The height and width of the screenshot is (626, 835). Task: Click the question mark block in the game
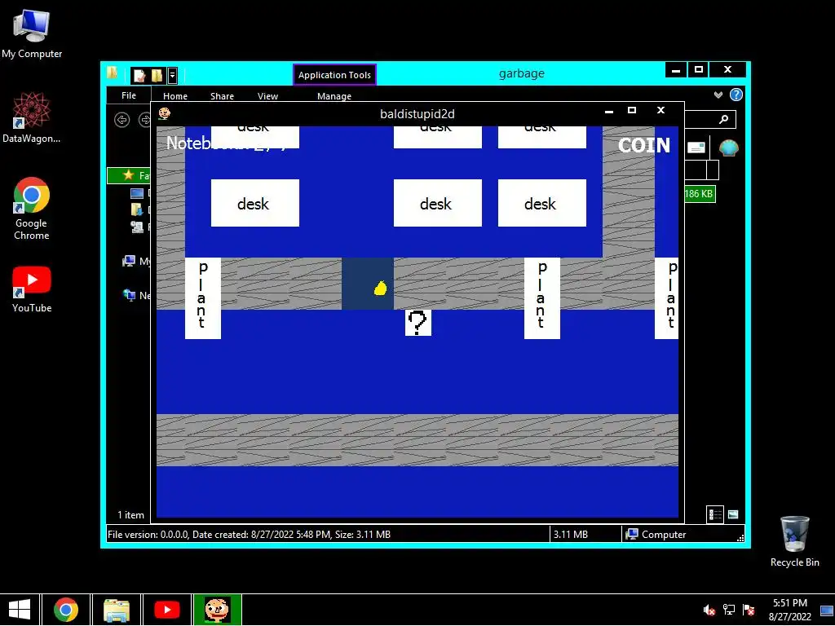(418, 323)
